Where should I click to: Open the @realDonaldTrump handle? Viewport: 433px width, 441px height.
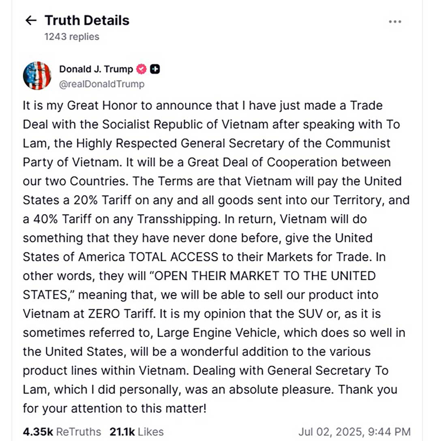pos(102,84)
